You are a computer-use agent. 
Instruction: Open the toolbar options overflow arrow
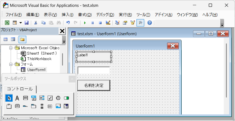(222, 25)
